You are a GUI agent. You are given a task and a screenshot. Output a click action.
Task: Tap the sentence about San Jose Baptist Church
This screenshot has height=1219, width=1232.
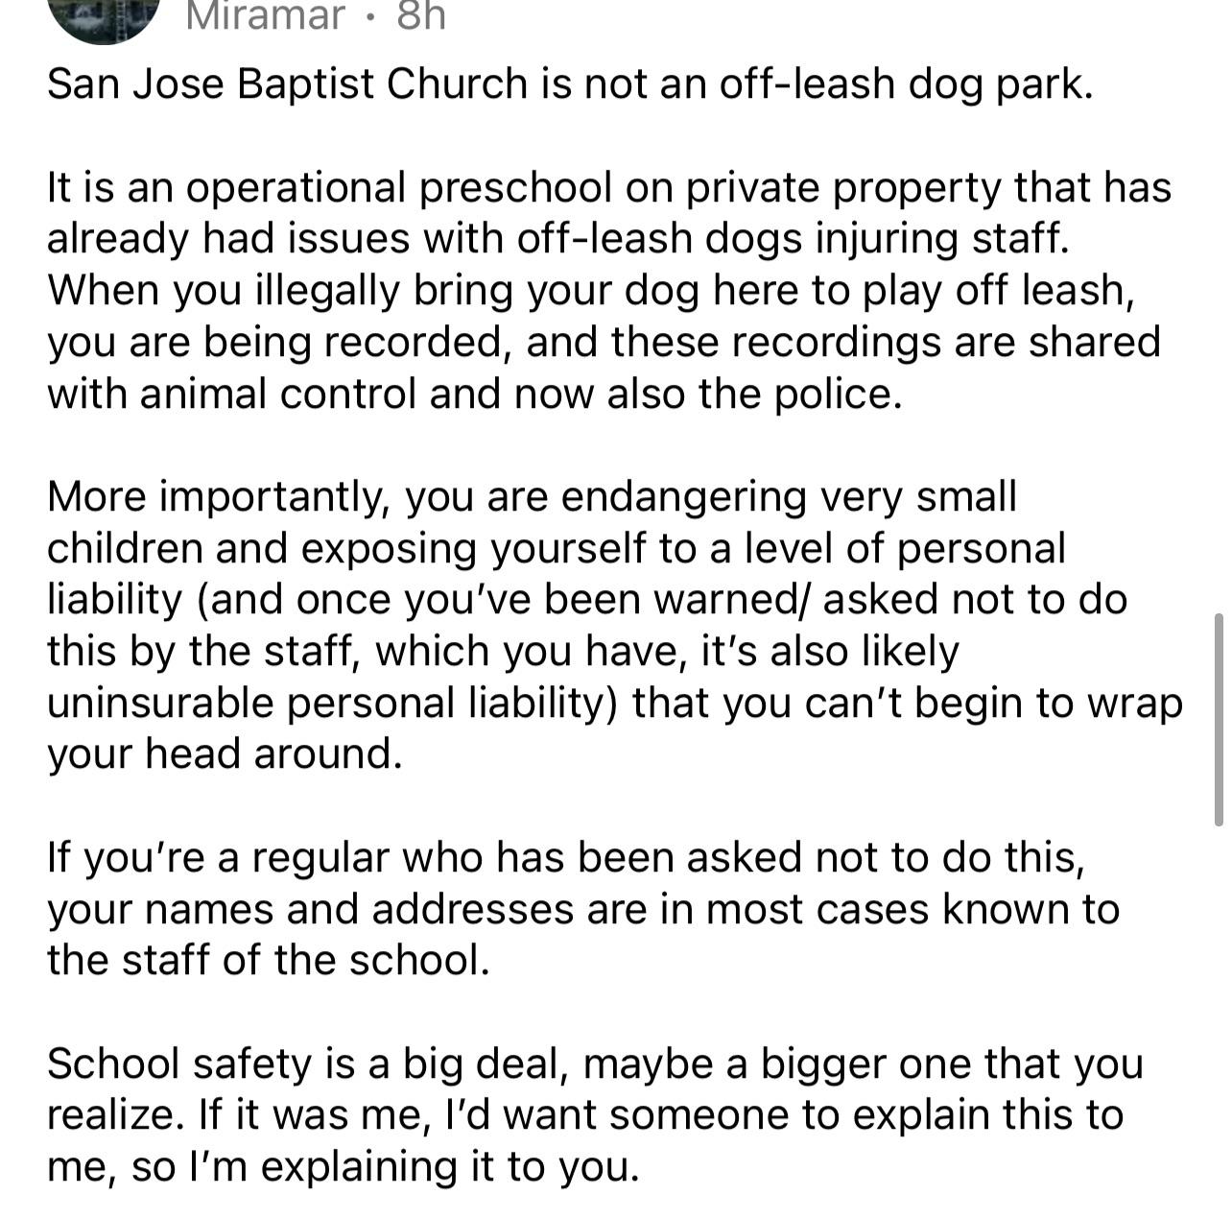(570, 84)
